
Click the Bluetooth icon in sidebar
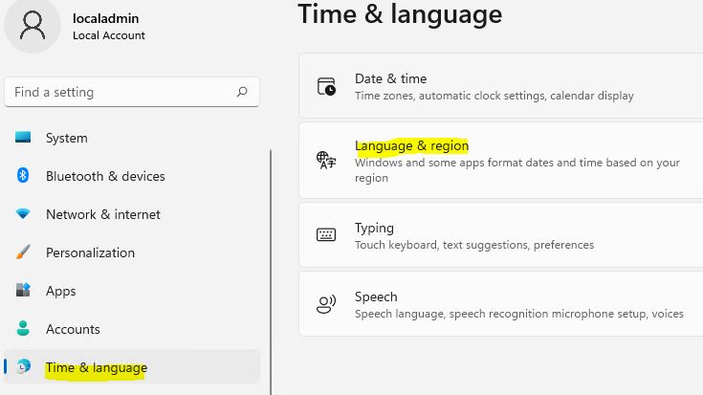pos(23,175)
